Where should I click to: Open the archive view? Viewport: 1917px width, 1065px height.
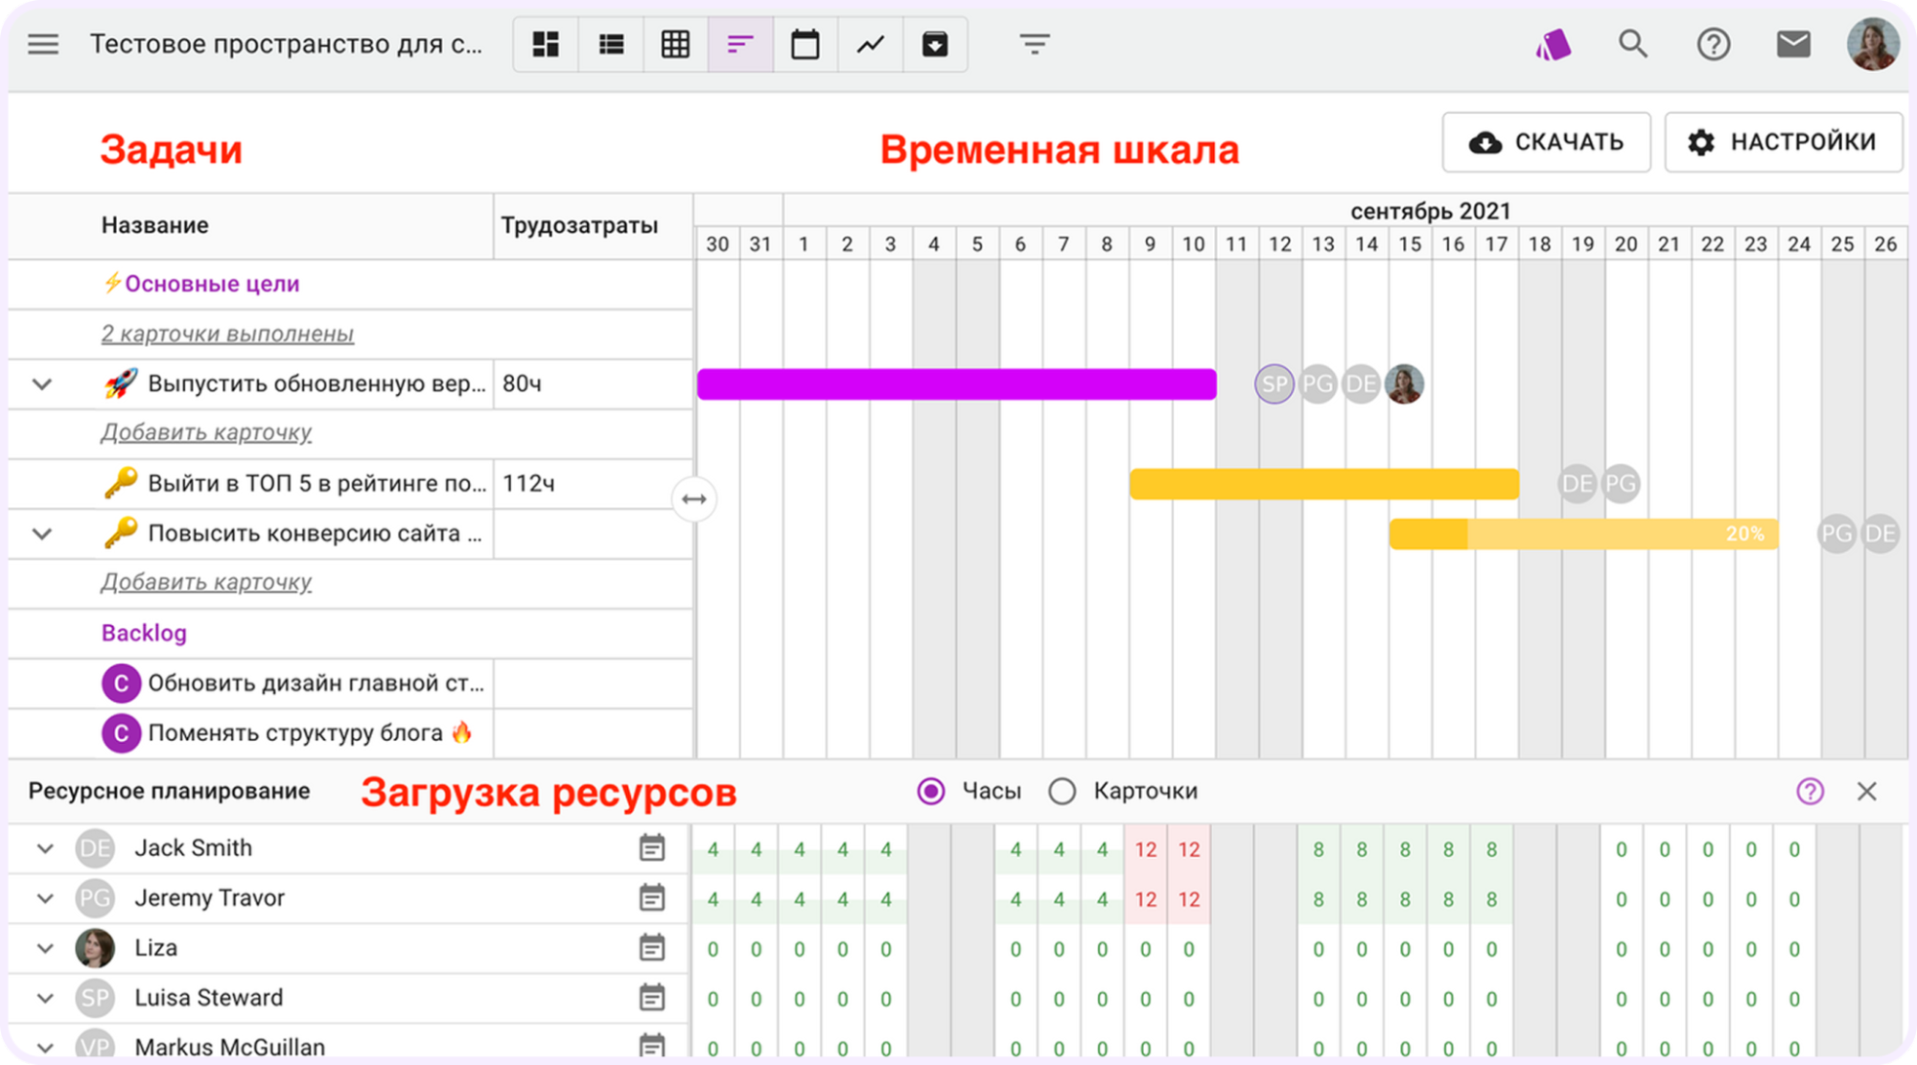click(x=936, y=43)
